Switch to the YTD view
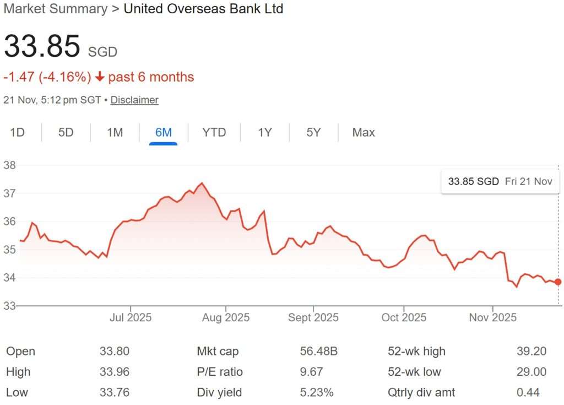Image resolution: width=564 pixels, height=405 pixels. (x=214, y=132)
